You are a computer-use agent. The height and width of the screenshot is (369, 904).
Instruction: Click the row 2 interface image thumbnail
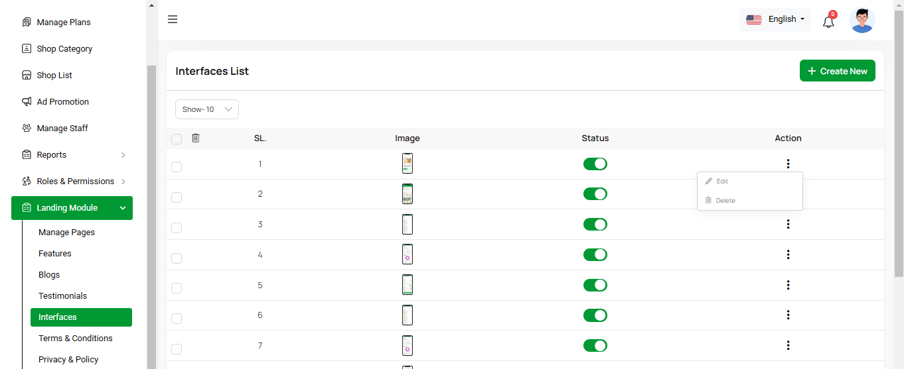(x=408, y=194)
